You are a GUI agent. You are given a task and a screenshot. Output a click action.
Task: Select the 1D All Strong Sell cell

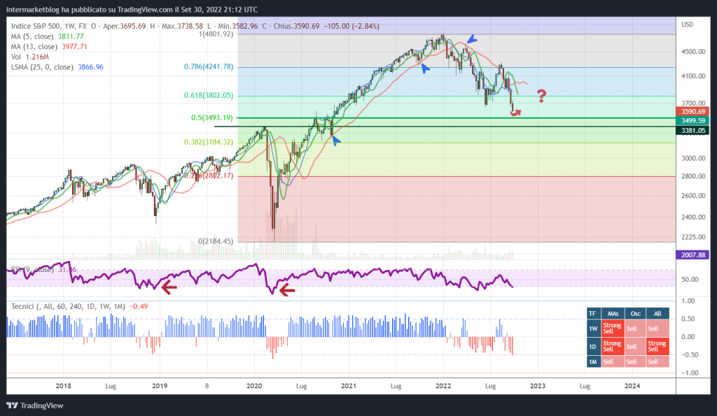(657, 345)
